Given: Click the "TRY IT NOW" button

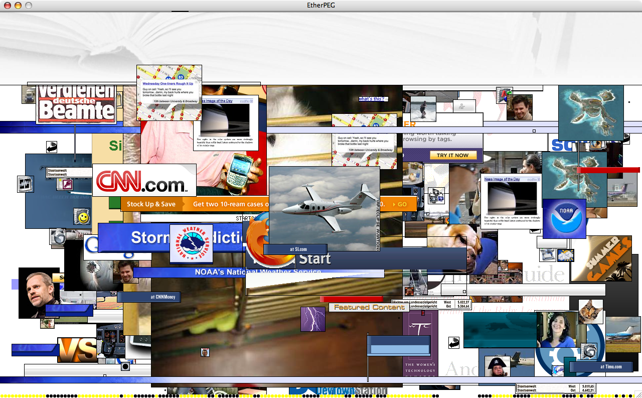Looking at the screenshot, I should coord(452,155).
